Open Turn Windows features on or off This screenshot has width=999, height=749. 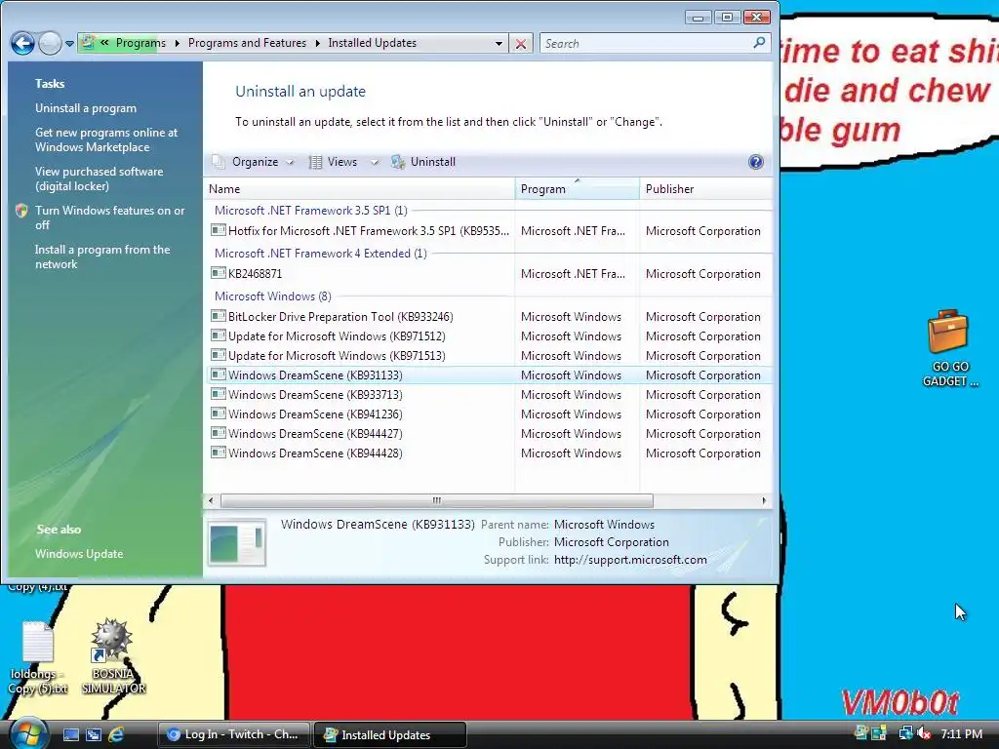(109, 217)
